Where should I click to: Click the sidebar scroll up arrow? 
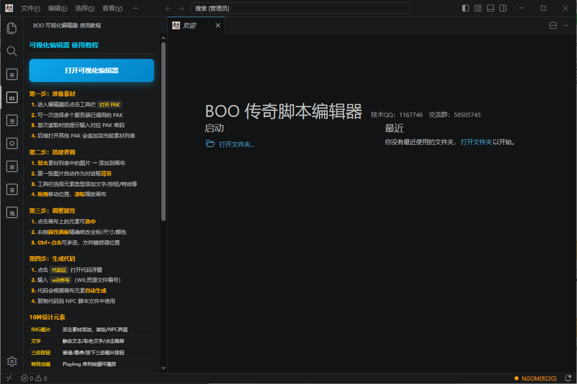coord(163,38)
